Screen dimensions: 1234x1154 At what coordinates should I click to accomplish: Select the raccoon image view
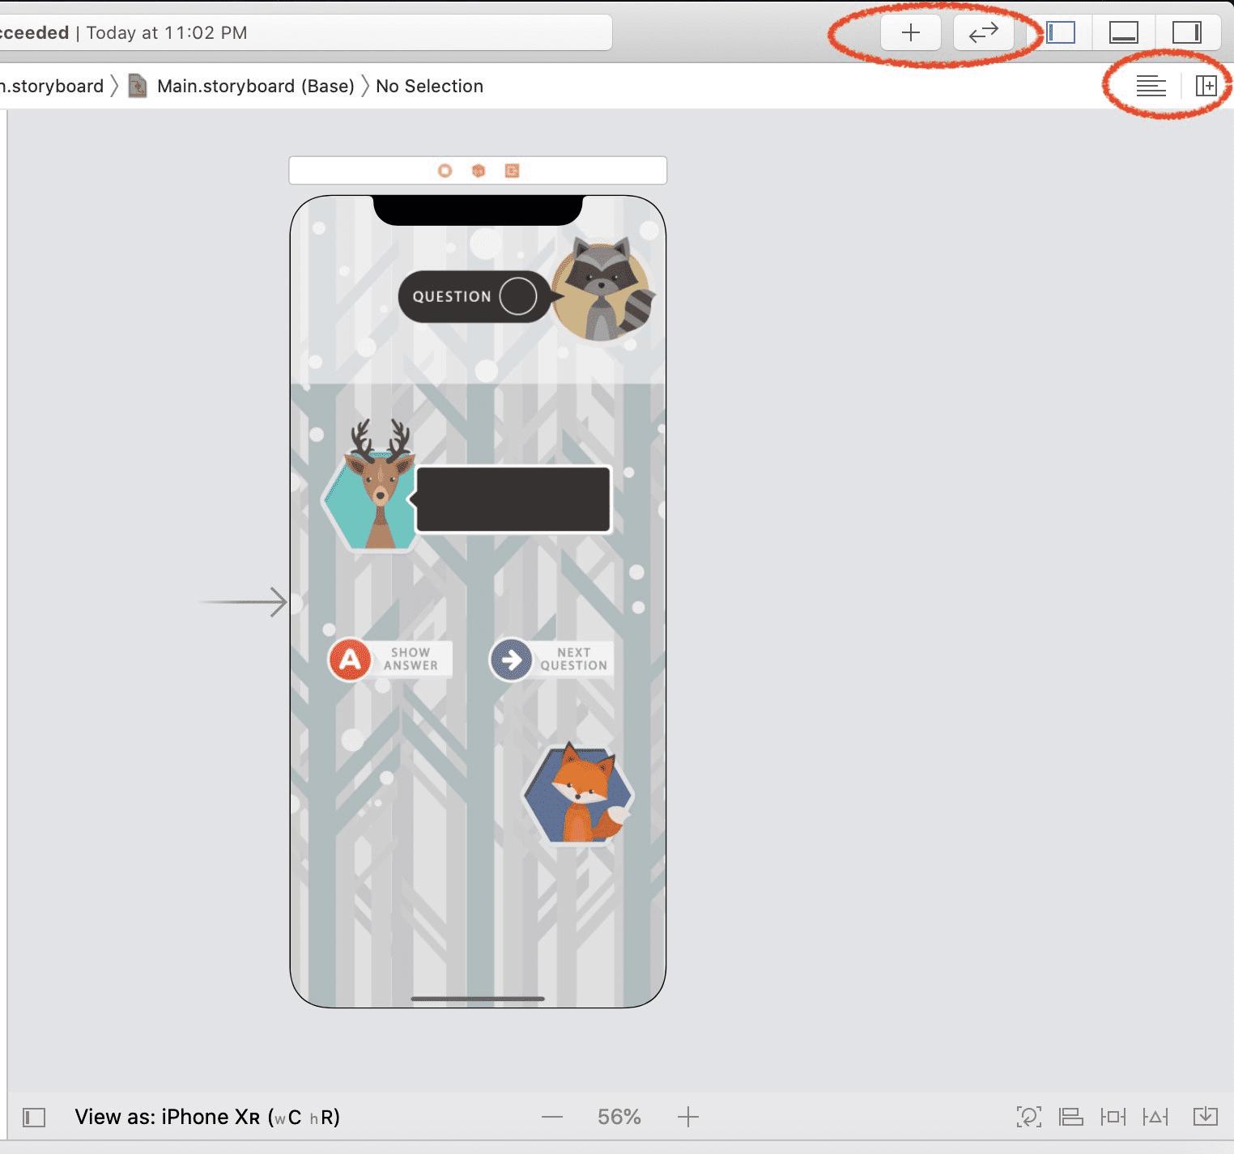[x=603, y=289]
